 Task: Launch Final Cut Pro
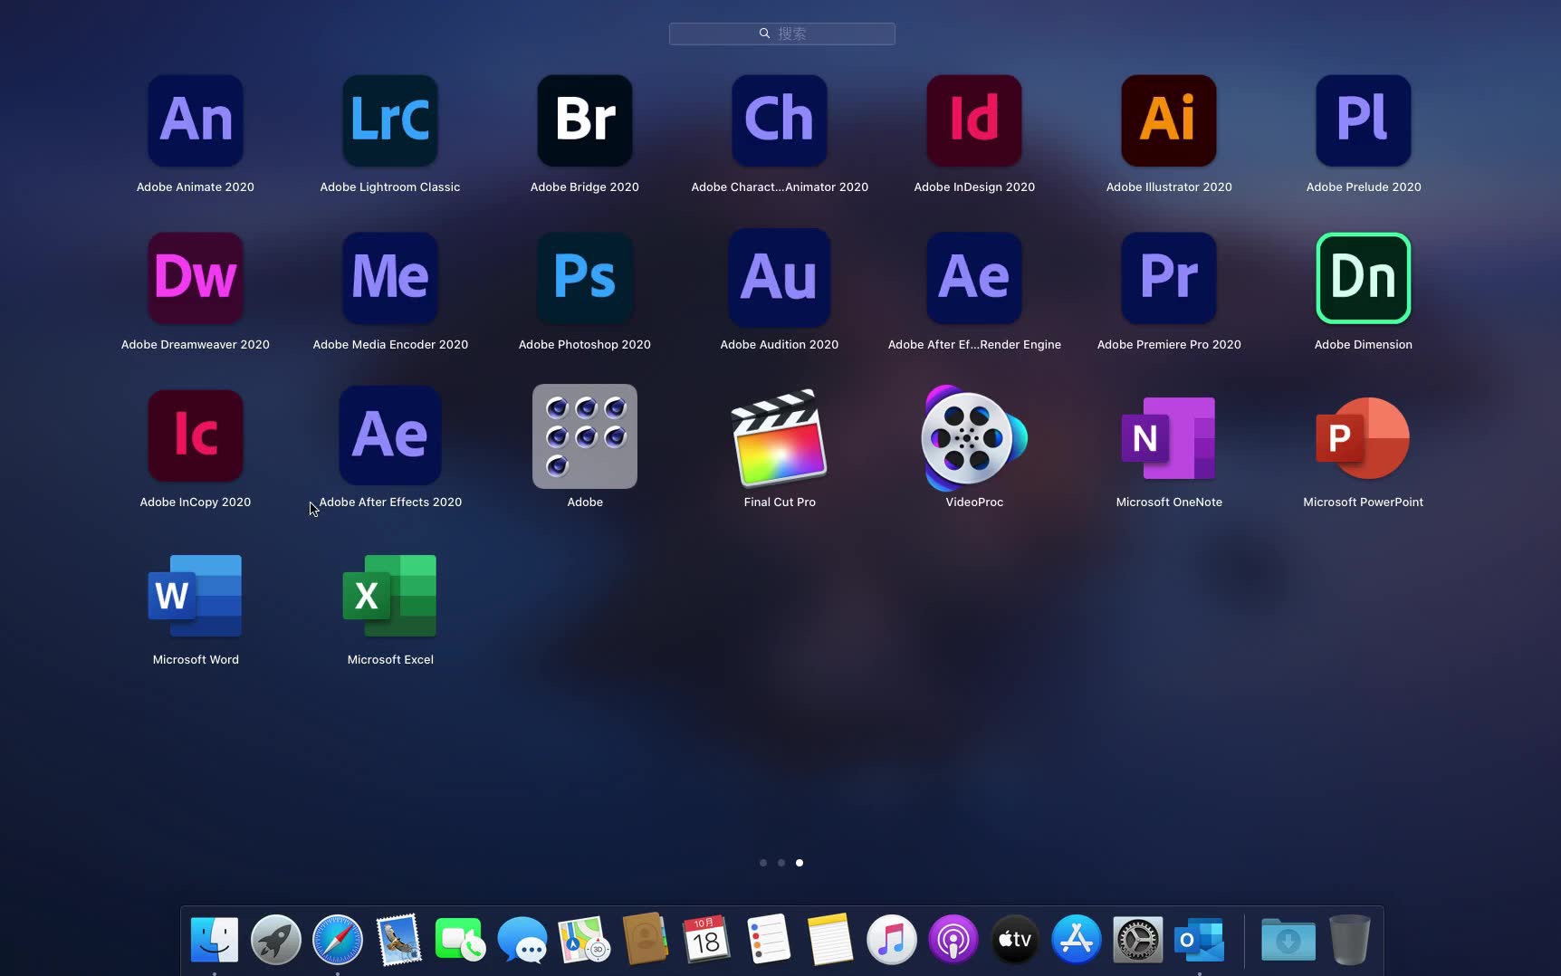coord(780,438)
